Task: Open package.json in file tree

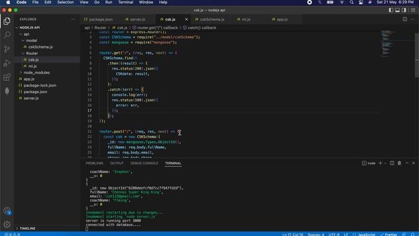Action: pos(35,92)
